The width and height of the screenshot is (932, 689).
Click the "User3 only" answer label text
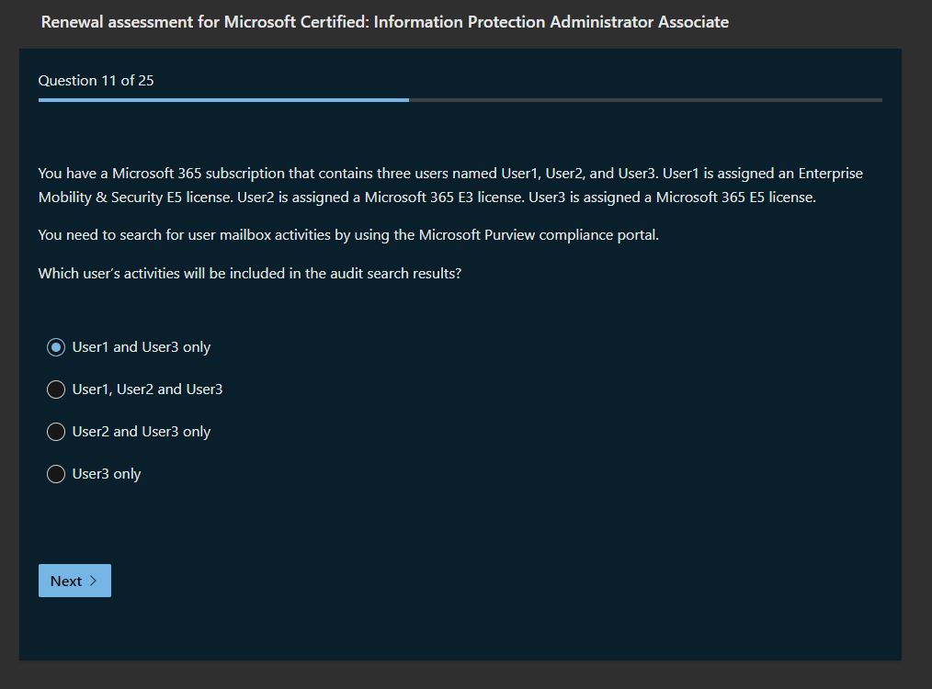tap(107, 474)
